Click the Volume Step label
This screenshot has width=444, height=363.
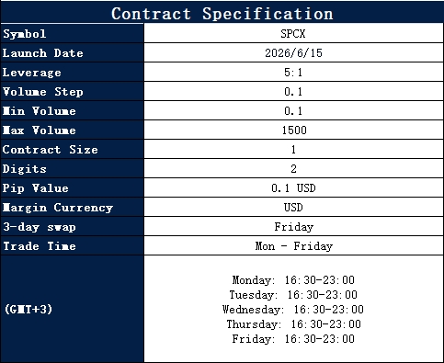(43, 92)
